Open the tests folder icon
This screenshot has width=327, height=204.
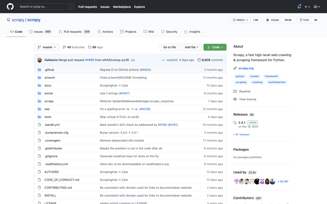(39, 117)
